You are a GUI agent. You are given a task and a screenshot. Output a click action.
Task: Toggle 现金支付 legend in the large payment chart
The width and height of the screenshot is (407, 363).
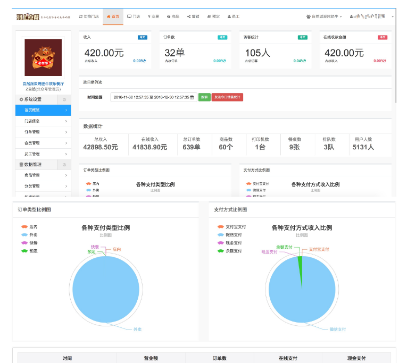tap(230, 243)
